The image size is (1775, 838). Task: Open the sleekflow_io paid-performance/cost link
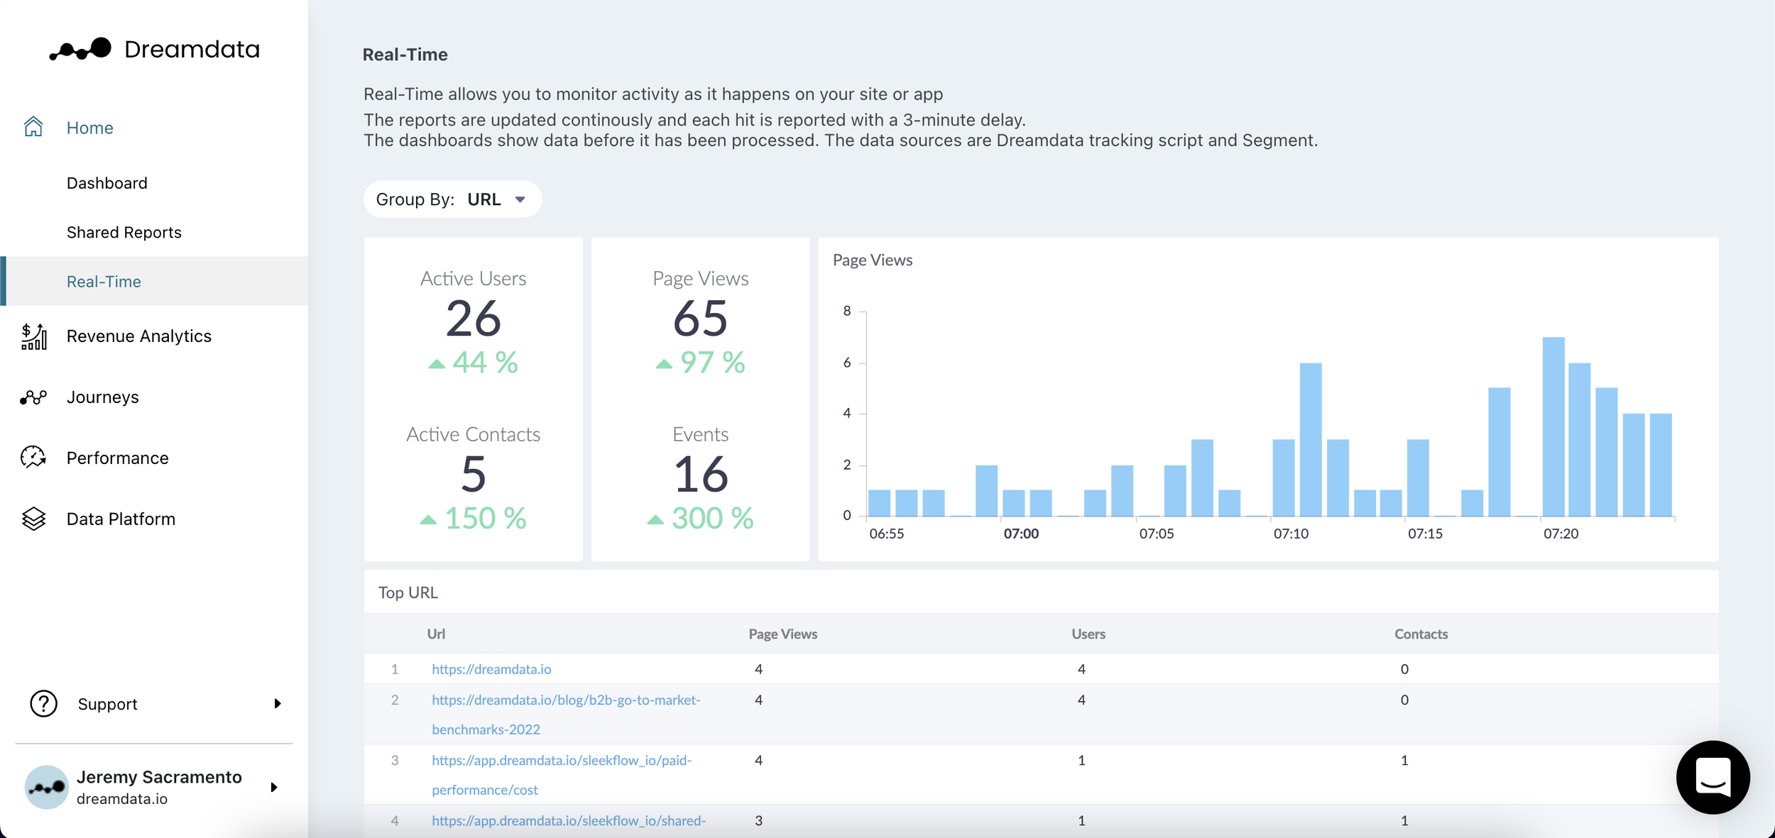561,761
